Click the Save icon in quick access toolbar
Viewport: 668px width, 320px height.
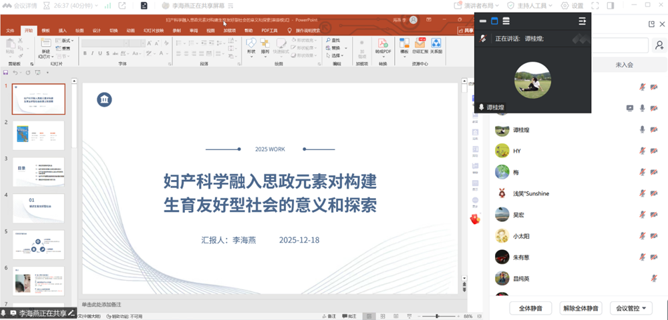click(6, 72)
